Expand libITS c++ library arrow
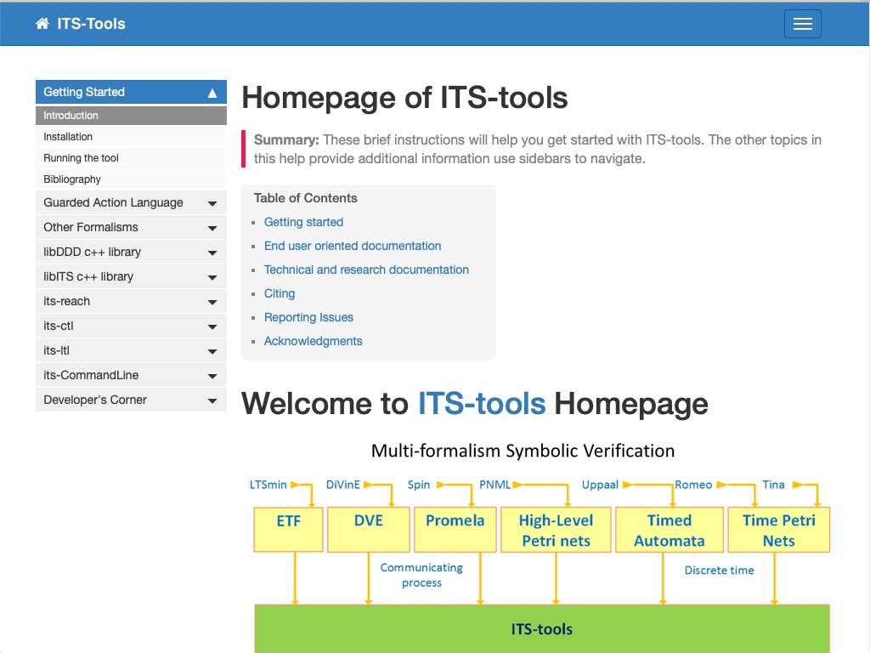The height and width of the screenshot is (653, 870). [x=212, y=278]
